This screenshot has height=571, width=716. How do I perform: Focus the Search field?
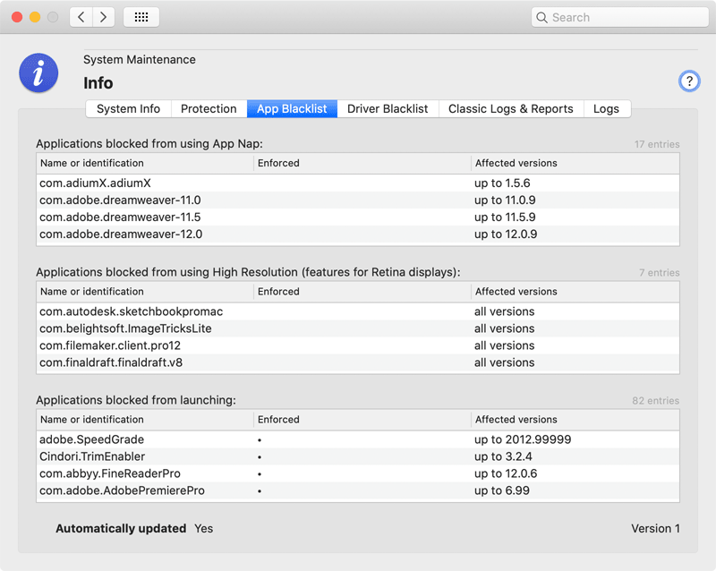point(619,17)
